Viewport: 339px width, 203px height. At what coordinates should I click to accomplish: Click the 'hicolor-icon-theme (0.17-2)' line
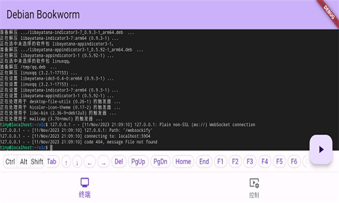point(60,107)
